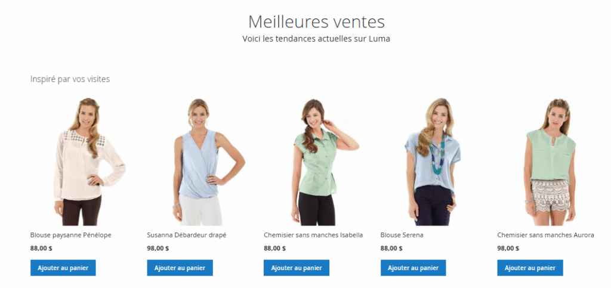611x288 pixels.
Task: Open the blue Serena blouse photo
Action: point(433,161)
